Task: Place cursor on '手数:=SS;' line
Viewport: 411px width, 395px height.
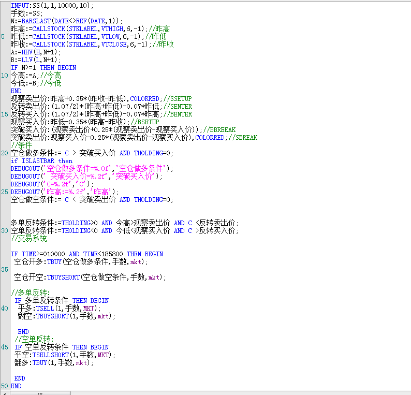Action: point(26,13)
